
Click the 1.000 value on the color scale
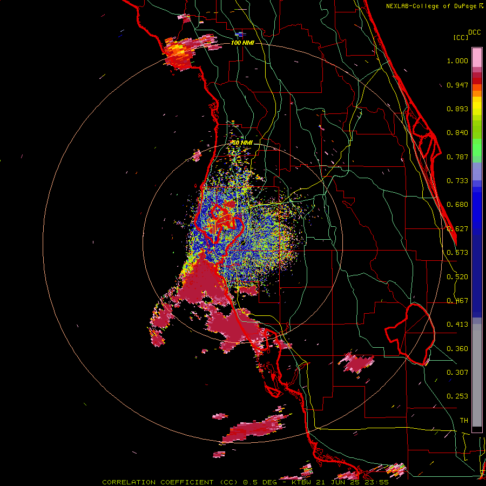point(457,60)
